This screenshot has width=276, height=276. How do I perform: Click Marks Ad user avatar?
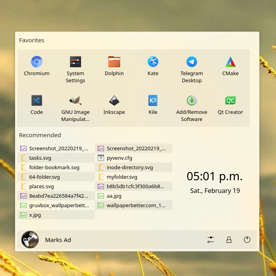point(30,240)
